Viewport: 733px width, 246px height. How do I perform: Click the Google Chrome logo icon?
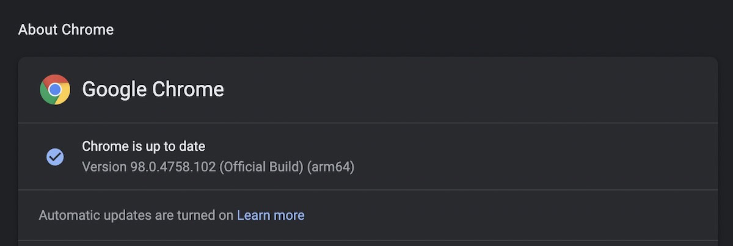pyautogui.click(x=55, y=90)
